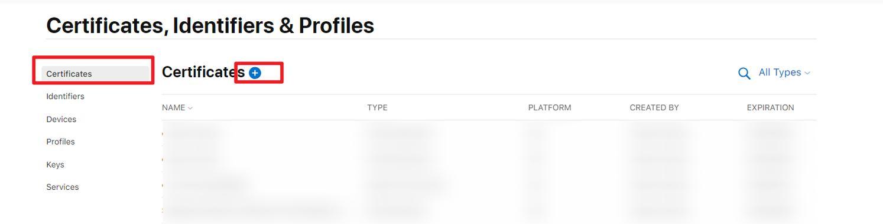This screenshot has width=883, height=224.
Task: Open the second blurred certificate row
Action: (489, 159)
